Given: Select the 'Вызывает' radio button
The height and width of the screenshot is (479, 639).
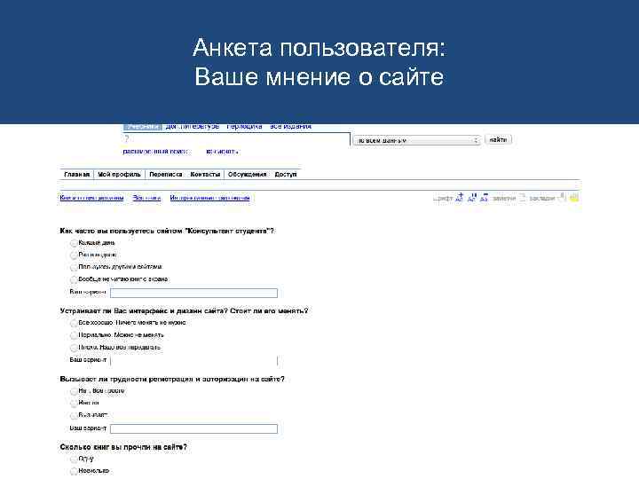Looking at the screenshot, I should coord(74,416).
